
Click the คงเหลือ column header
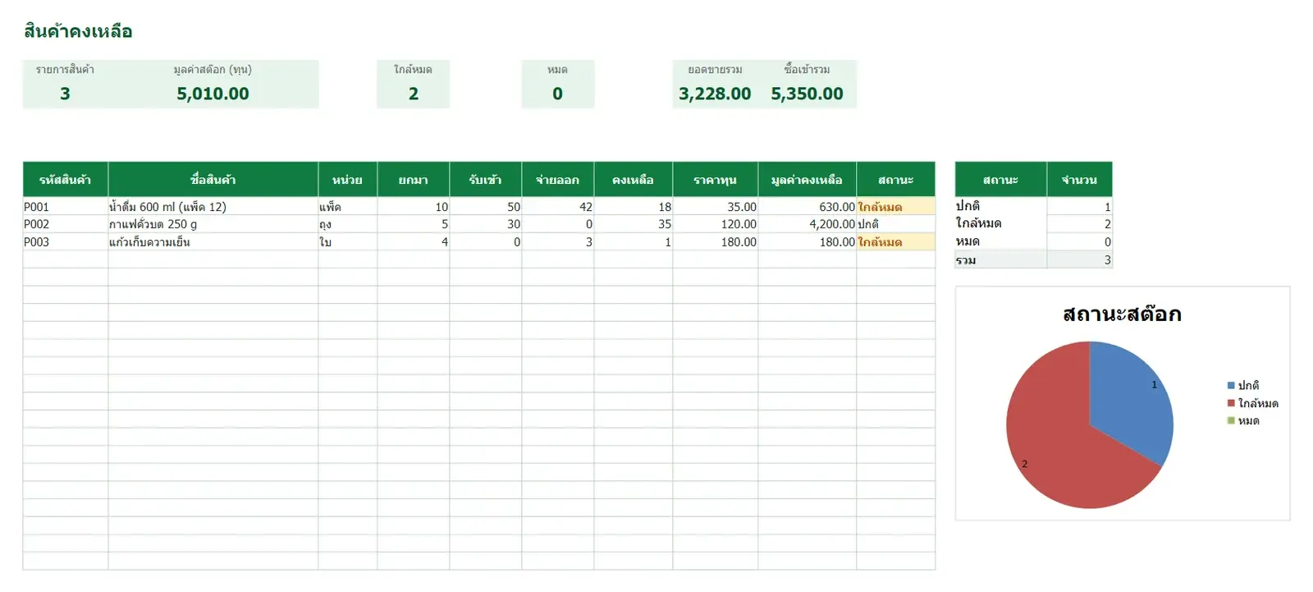click(634, 179)
